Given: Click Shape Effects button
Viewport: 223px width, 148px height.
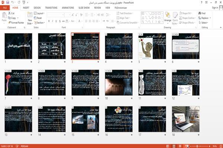Looking at the screenshot, I should tap(187, 23).
